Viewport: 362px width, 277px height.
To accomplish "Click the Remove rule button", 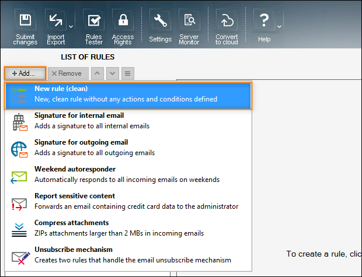I will [x=67, y=73].
